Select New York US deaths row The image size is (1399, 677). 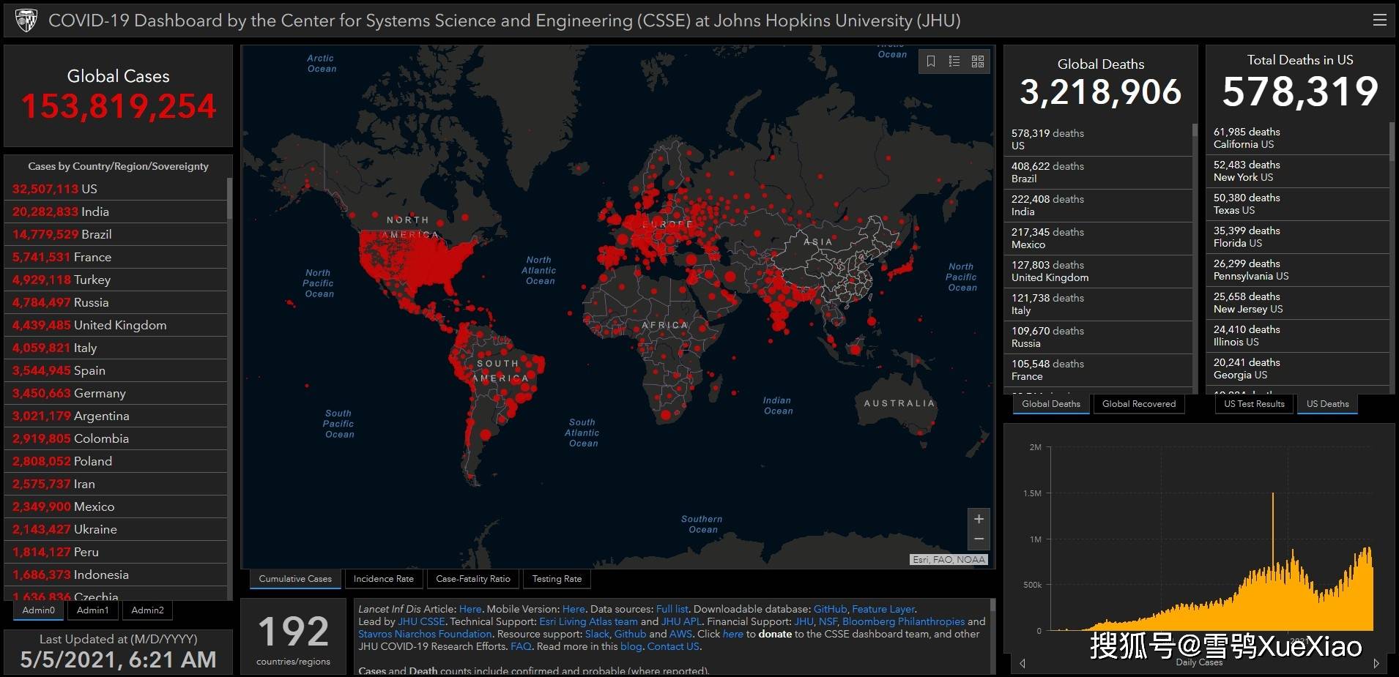(x=1298, y=171)
